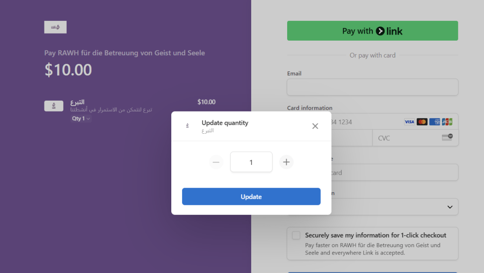Click the donation product thumbnail image
The width and height of the screenshot is (484, 273).
(53, 106)
